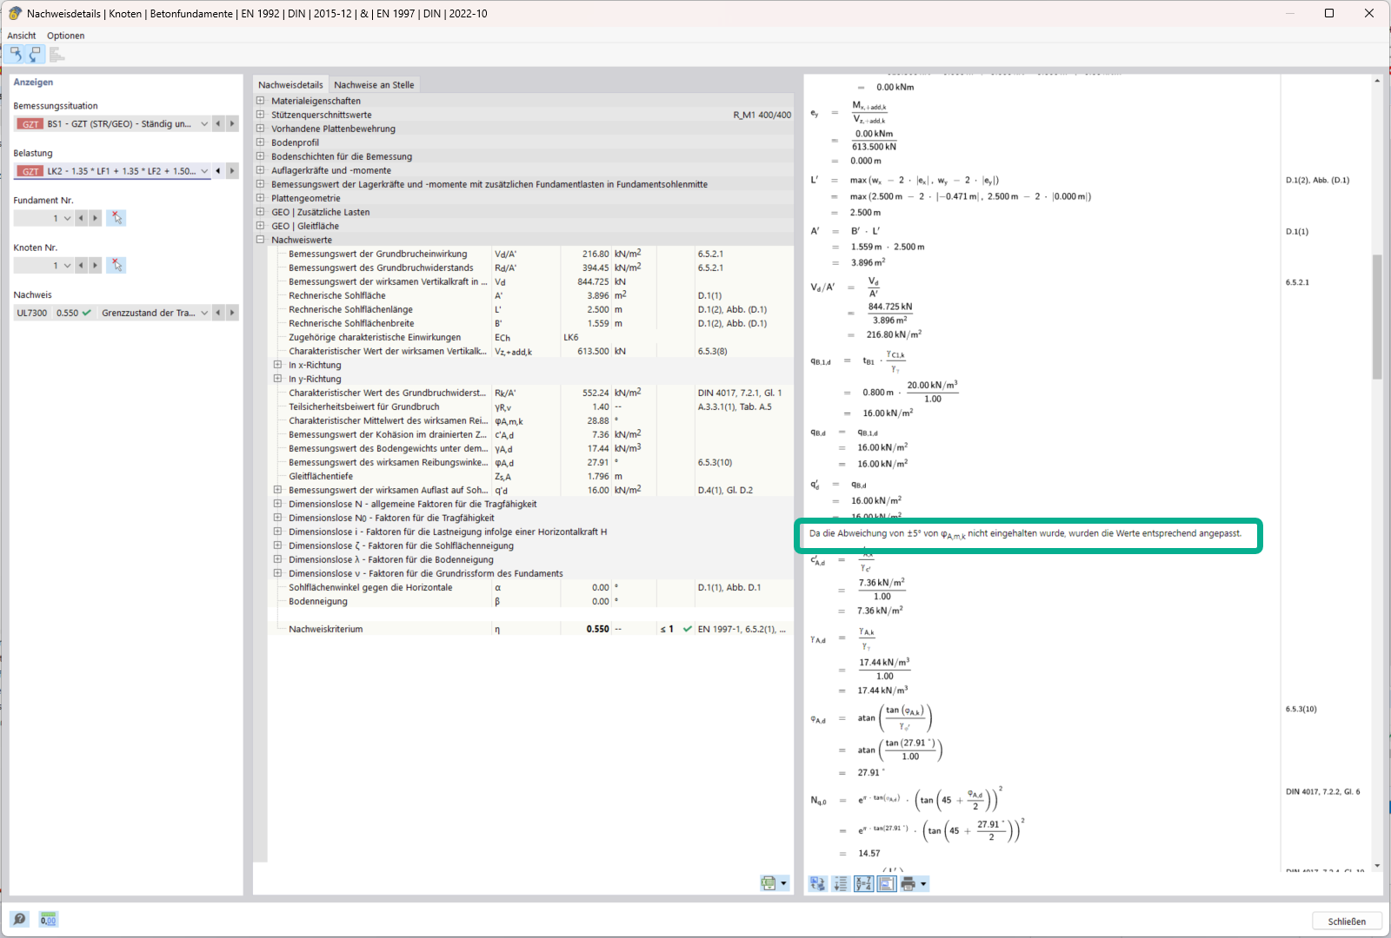Screen dimensions: 1391x938
Task: Open the print options arrow
Action: click(923, 883)
